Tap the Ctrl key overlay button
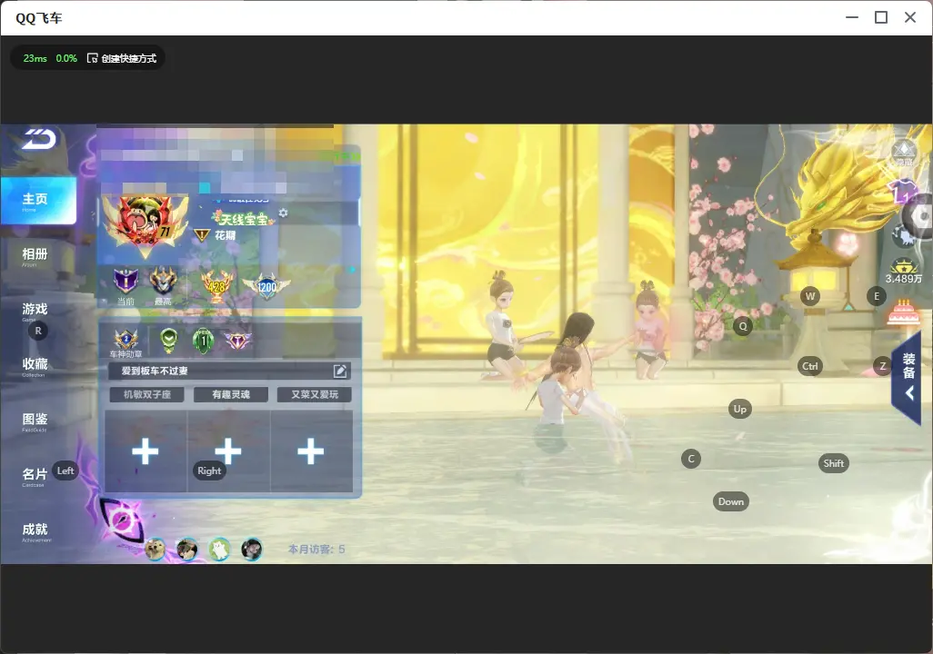This screenshot has height=654, width=933. point(810,366)
